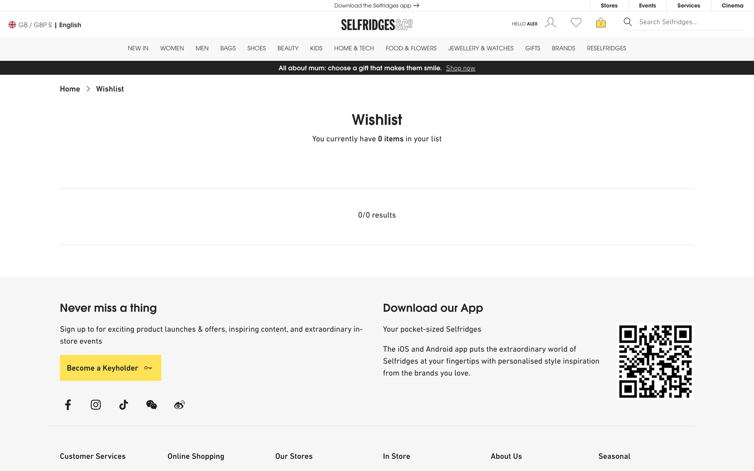This screenshot has height=471, width=754.
Task: Click the UK flag icon
Action: tap(12, 25)
